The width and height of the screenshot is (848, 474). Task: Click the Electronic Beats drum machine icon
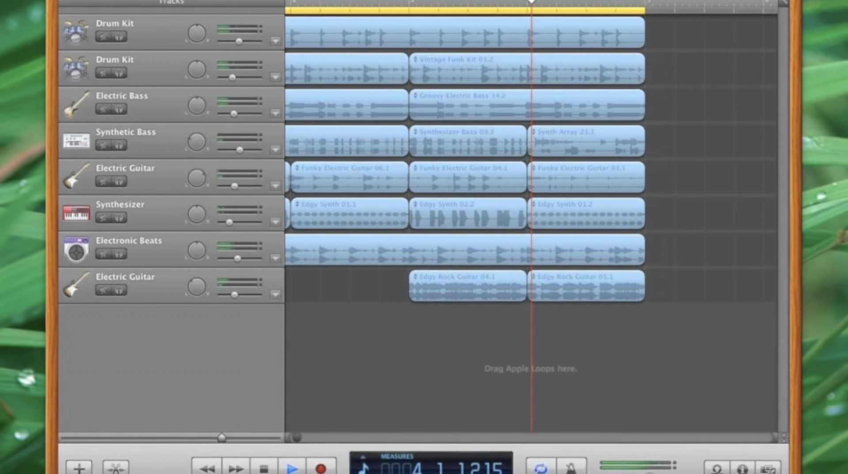pos(76,250)
